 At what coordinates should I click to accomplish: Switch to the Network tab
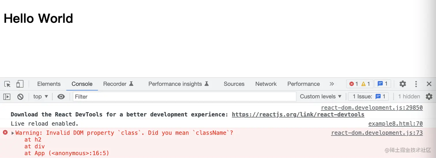pos(266,84)
